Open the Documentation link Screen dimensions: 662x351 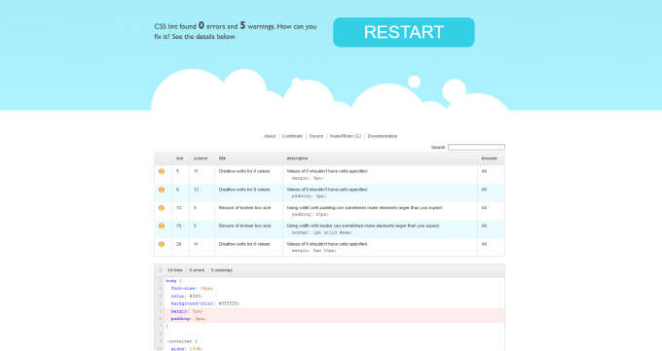click(x=383, y=136)
